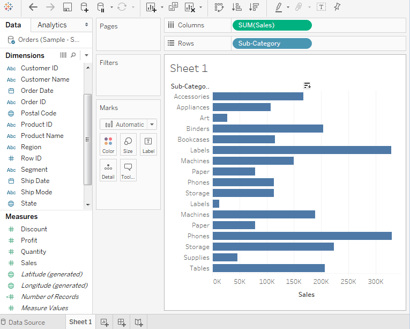Open the Label marks card

[148, 144]
